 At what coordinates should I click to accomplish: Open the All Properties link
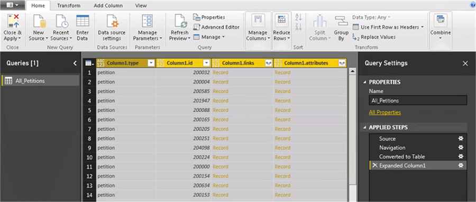385,112
